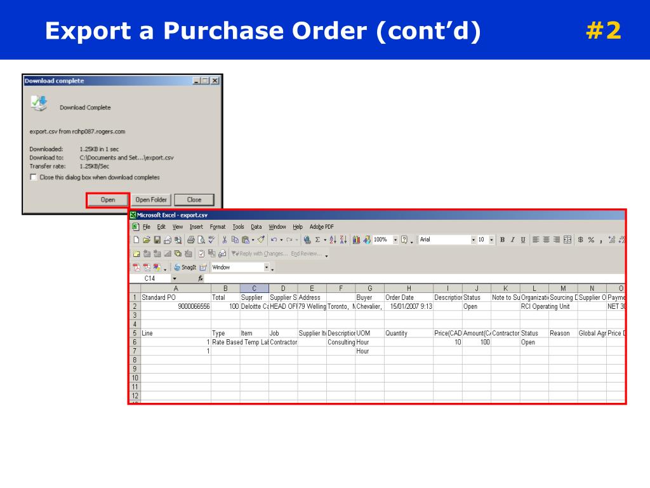Image resolution: width=650 pixels, height=488 pixels.
Task: Click the Chart Wizard icon
Action: tap(356, 240)
